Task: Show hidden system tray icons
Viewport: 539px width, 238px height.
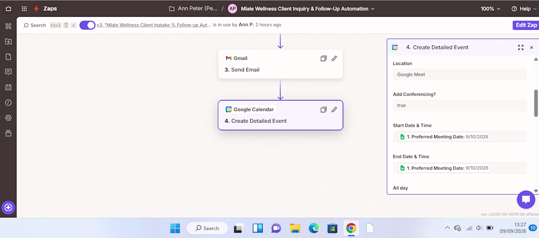Action: (447, 228)
